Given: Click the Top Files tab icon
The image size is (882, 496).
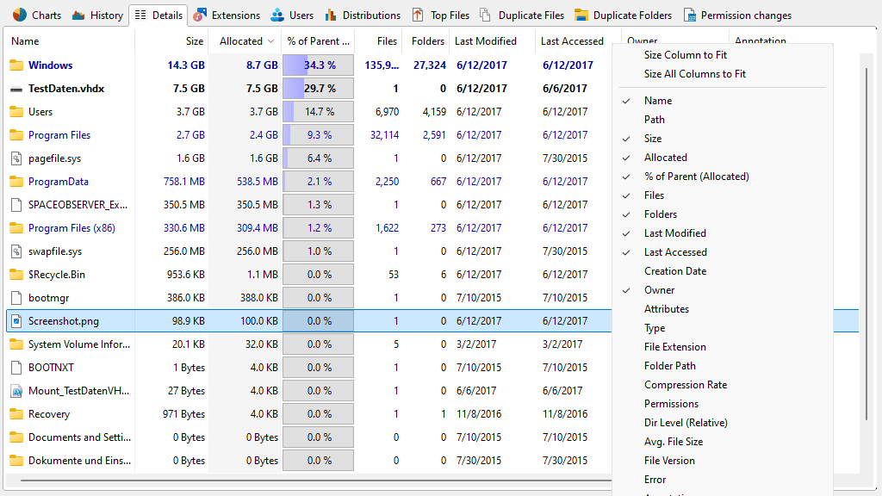Looking at the screenshot, I should (x=418, y=15).
